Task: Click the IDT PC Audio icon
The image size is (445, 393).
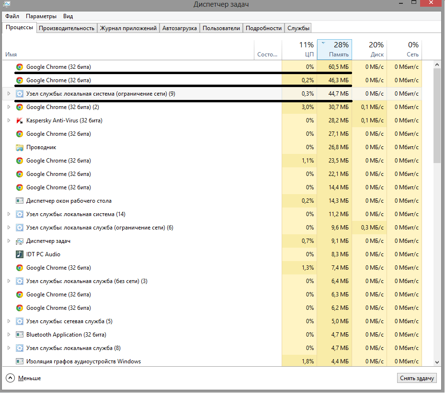Action: [20, 254]
